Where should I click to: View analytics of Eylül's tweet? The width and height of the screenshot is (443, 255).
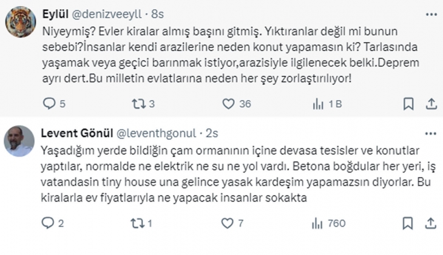pyautogui.click(x=318, y=104)
